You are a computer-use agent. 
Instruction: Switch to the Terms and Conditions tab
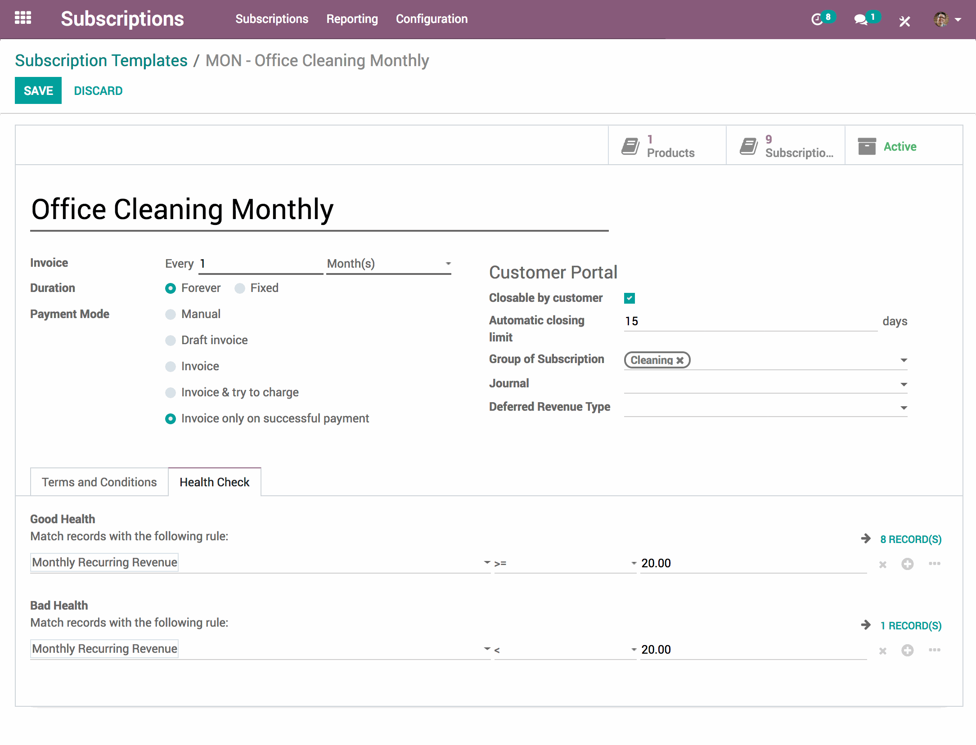click(x=99, y=481)
